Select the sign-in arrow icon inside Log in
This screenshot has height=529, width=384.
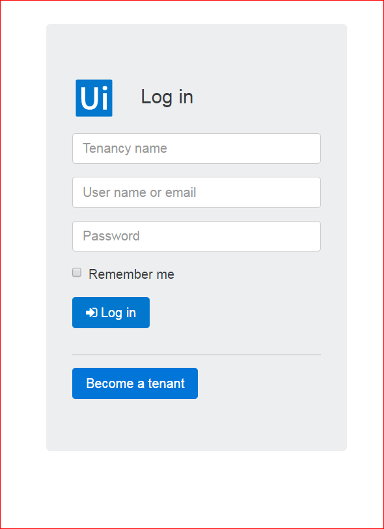[90, 313]
